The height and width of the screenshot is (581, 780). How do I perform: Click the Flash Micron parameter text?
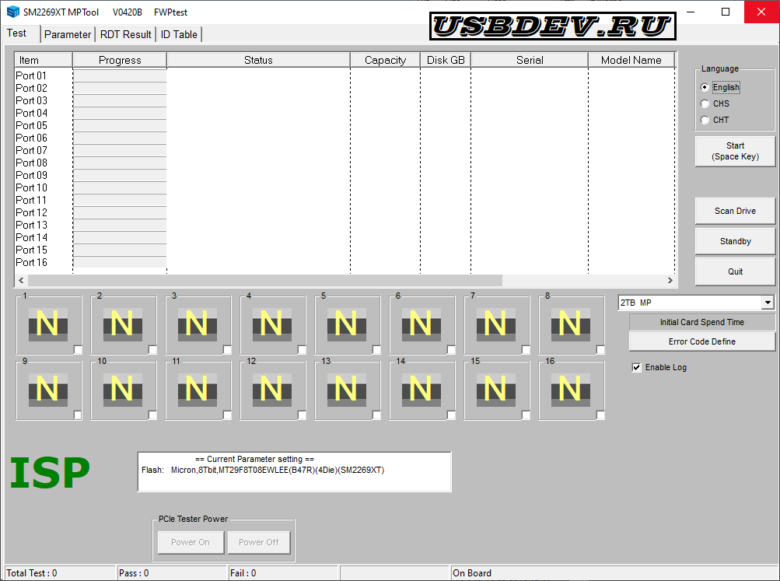[x=263, y=470]
